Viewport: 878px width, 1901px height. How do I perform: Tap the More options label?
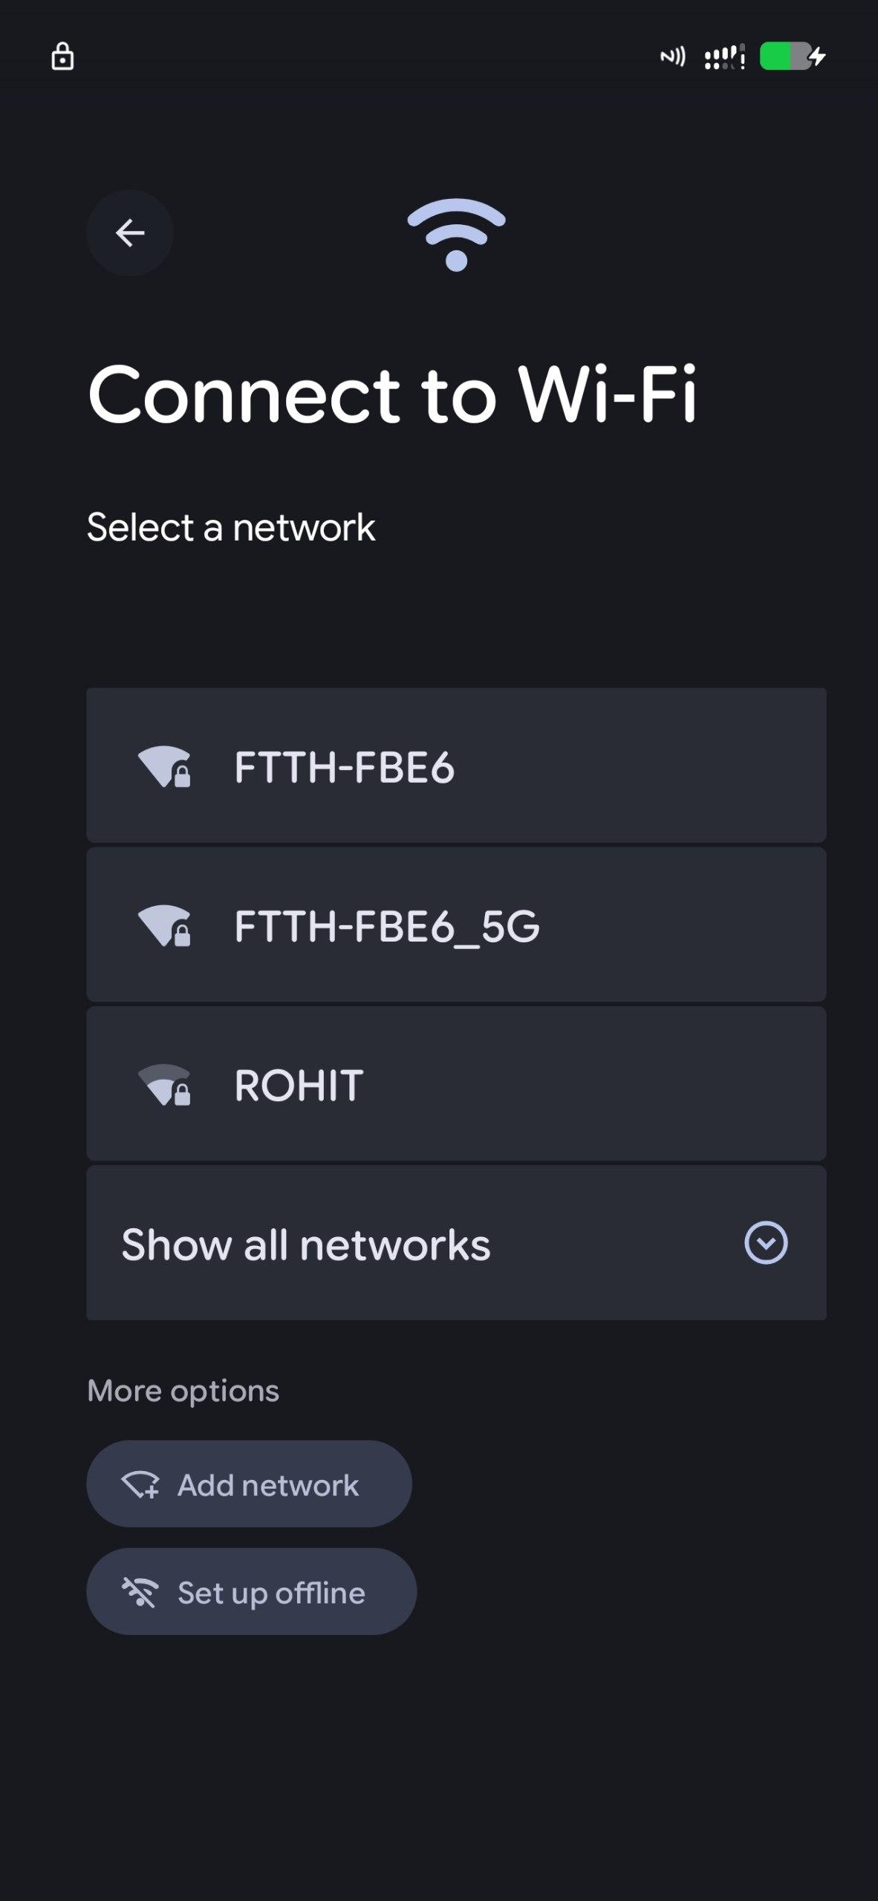click(x=183, y=1391)
